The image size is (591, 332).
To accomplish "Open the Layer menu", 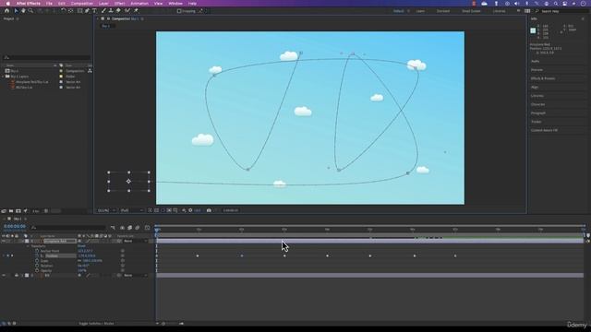I will [103, 4].
